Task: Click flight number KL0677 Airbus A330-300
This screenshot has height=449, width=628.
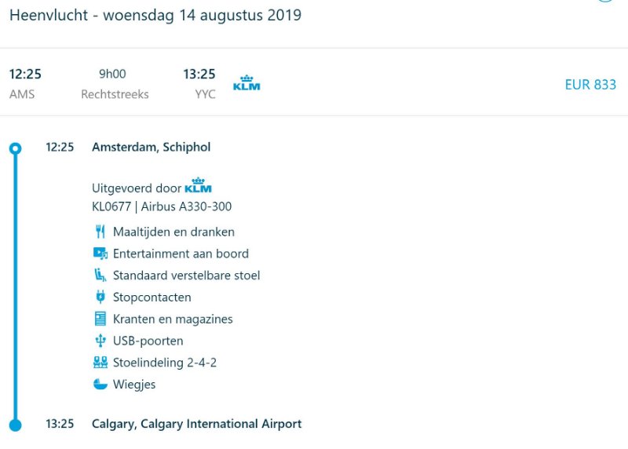Action: tap(162, 207)
